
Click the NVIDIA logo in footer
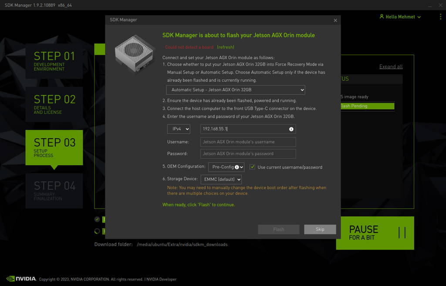(21, 279)
